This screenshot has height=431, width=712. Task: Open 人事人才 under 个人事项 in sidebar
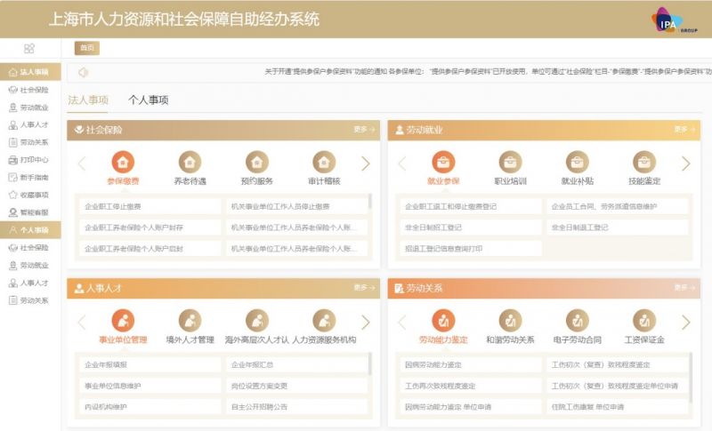(28, 283)
